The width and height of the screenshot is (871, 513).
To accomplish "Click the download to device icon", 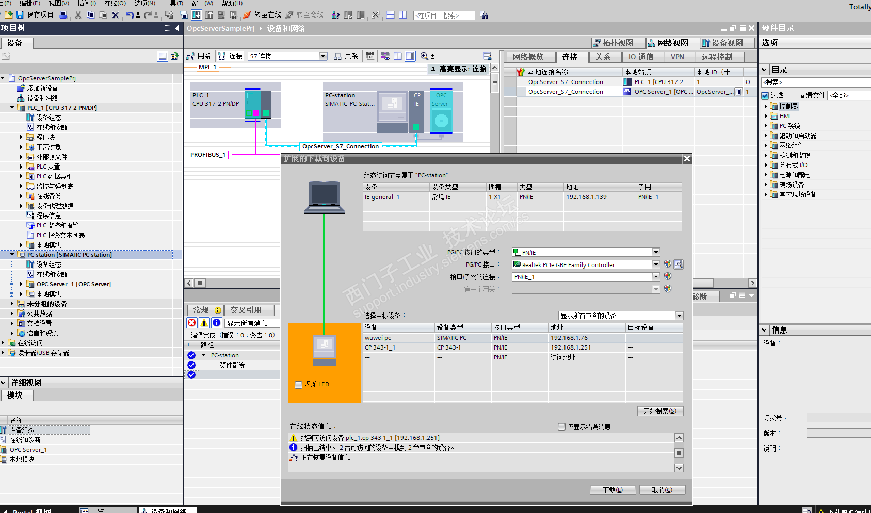I will pos(197,15).
